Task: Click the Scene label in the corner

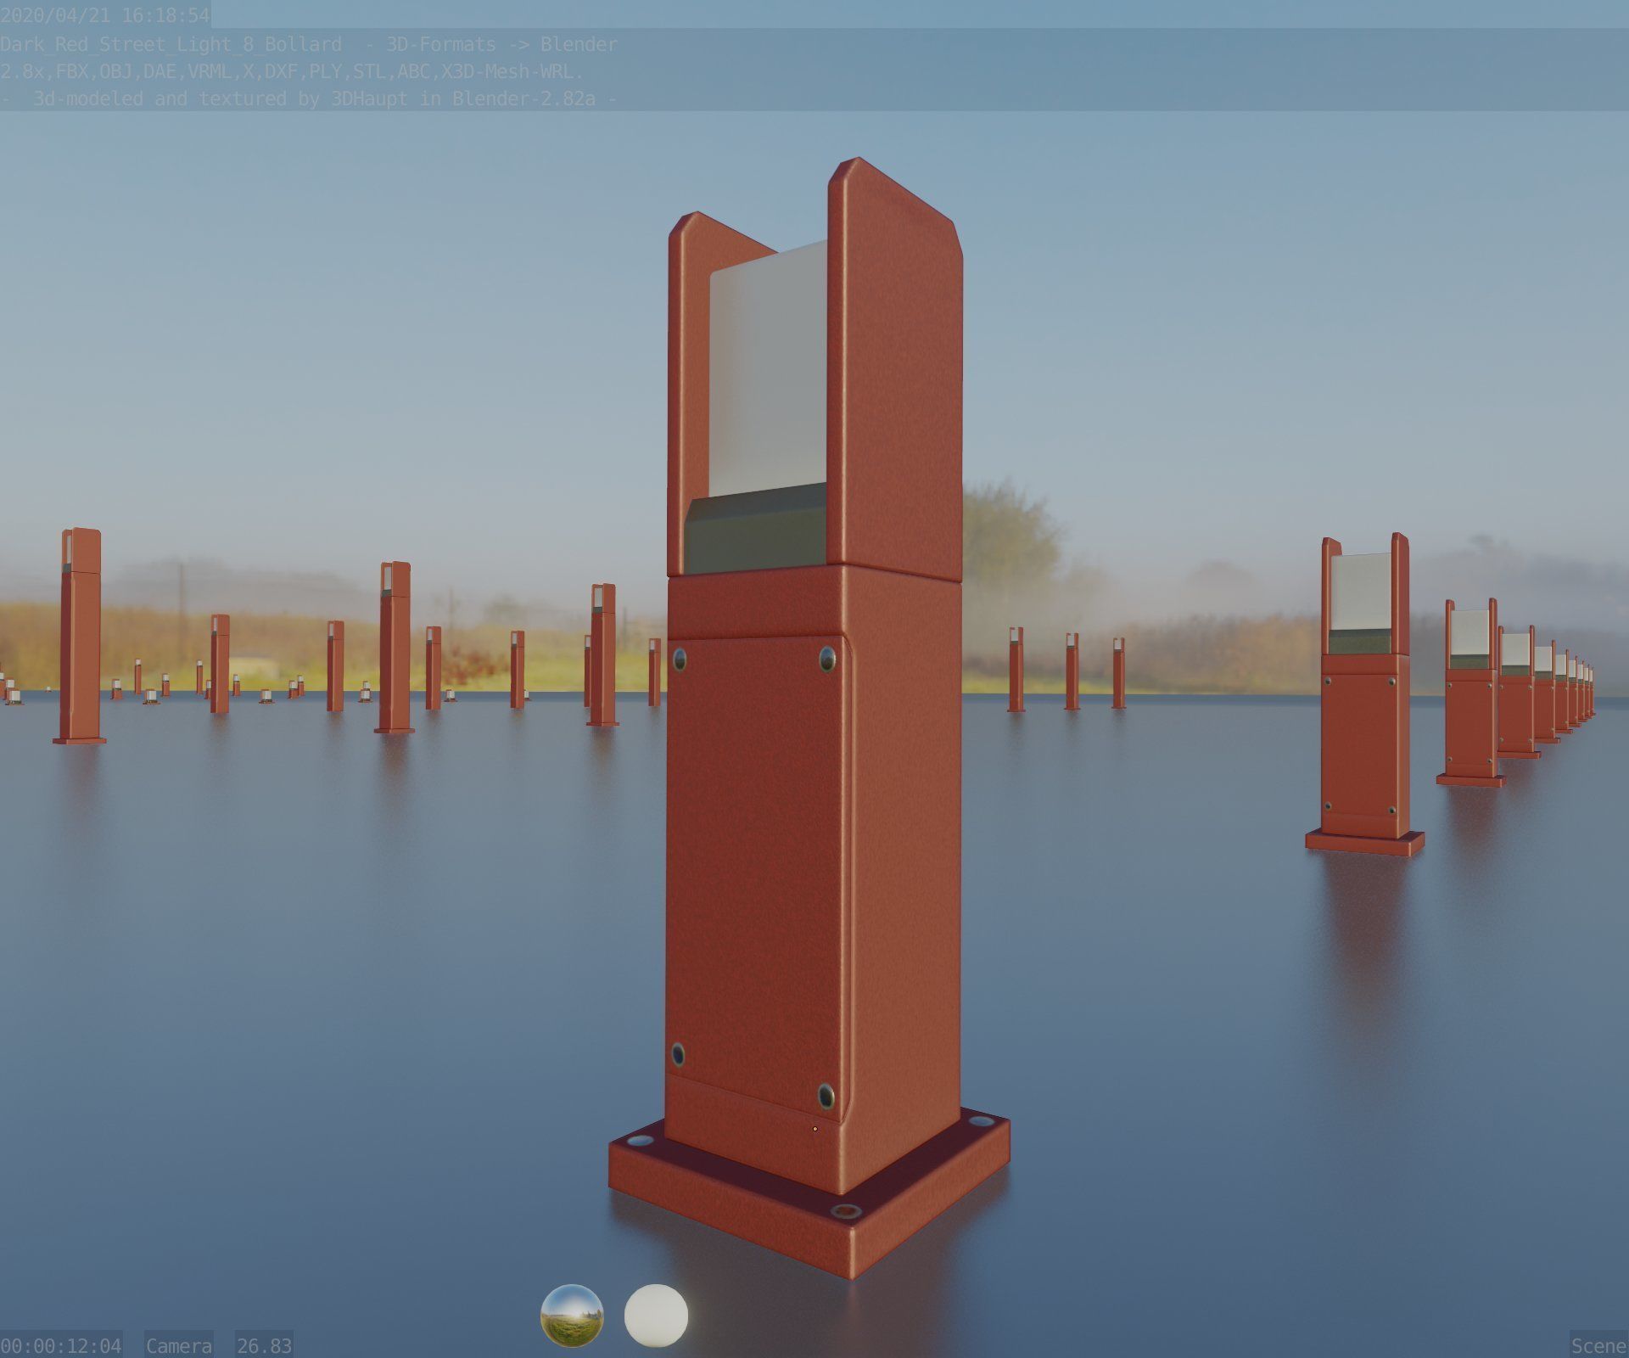Action: click(1598, 1345)
